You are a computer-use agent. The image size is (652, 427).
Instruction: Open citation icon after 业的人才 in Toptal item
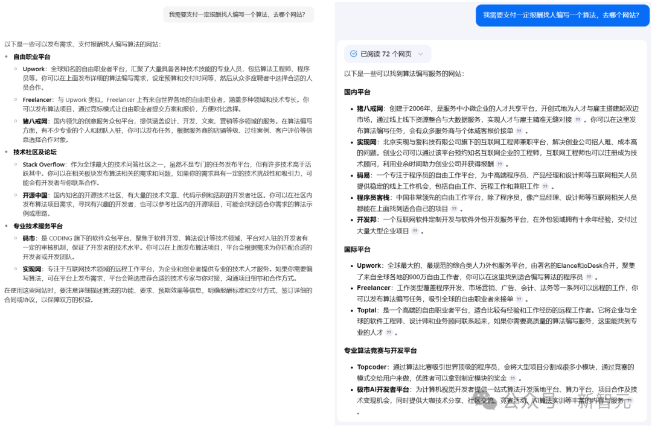point(389,332)
